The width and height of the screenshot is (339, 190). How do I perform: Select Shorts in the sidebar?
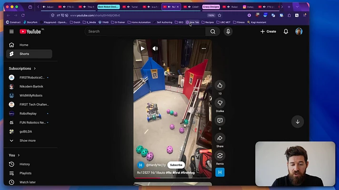tap(29, 54)
